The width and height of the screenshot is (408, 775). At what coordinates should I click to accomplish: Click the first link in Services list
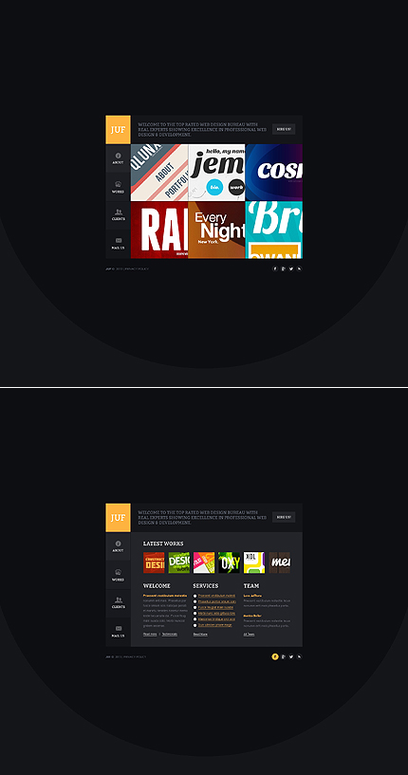click(216, 596)
